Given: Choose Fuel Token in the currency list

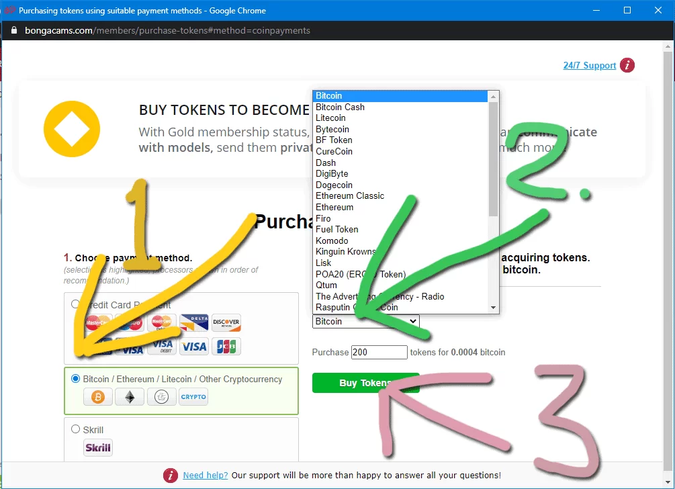Looking at the screenshot, I should pyautogui.click(x=400, y=230).
